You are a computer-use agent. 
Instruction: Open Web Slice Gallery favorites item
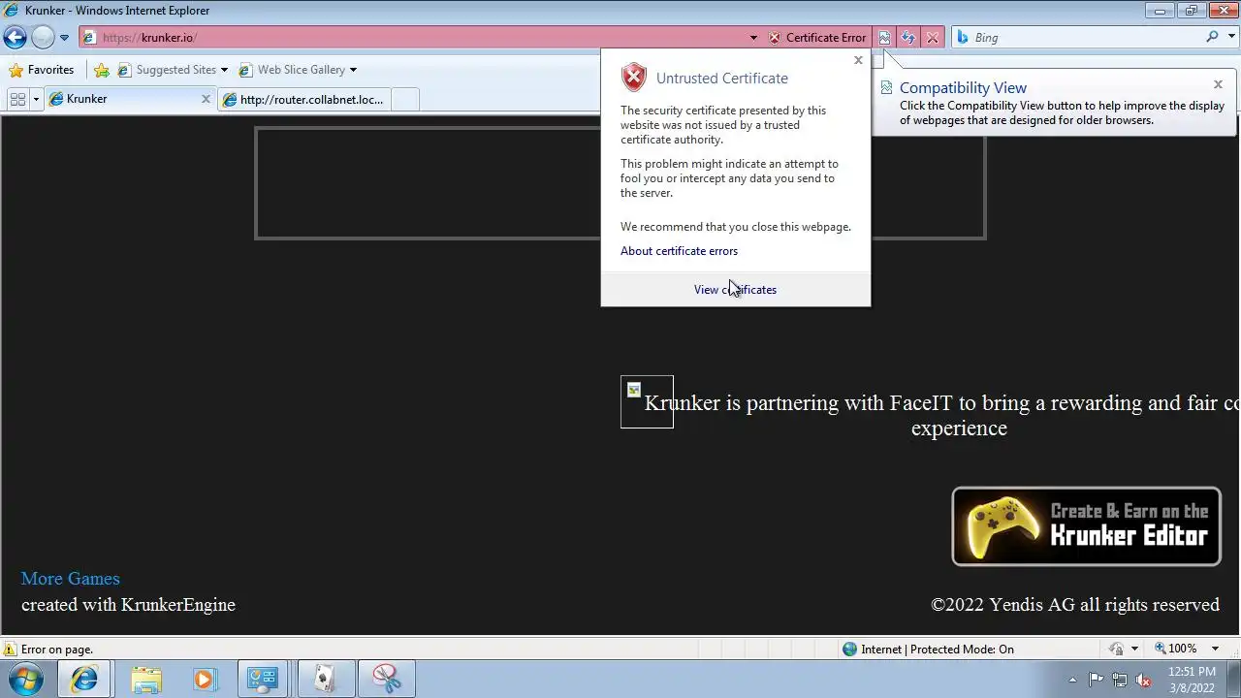[x=298, y=70]
